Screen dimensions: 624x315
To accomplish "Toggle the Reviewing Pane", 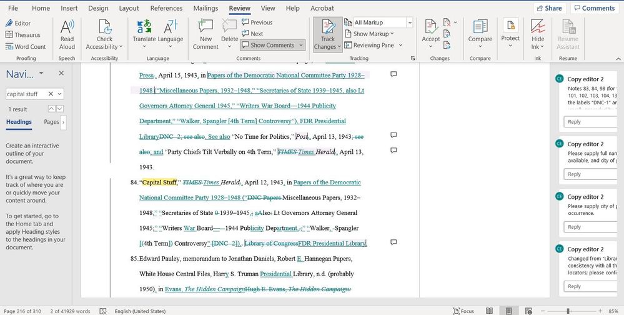I will 369,46.
